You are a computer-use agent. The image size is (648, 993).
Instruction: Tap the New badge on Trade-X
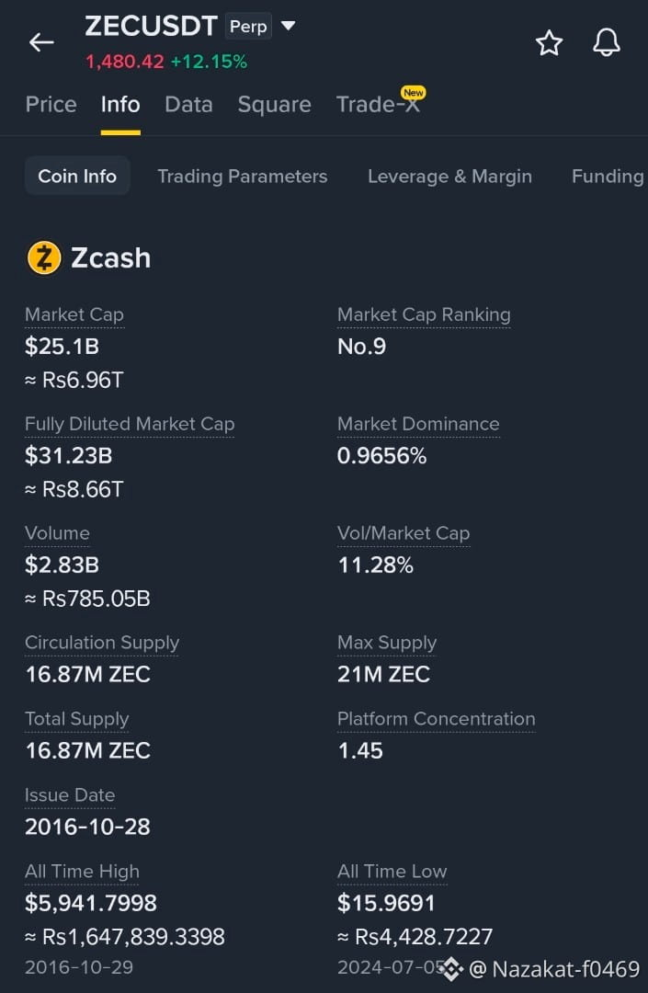click(414, 93)
